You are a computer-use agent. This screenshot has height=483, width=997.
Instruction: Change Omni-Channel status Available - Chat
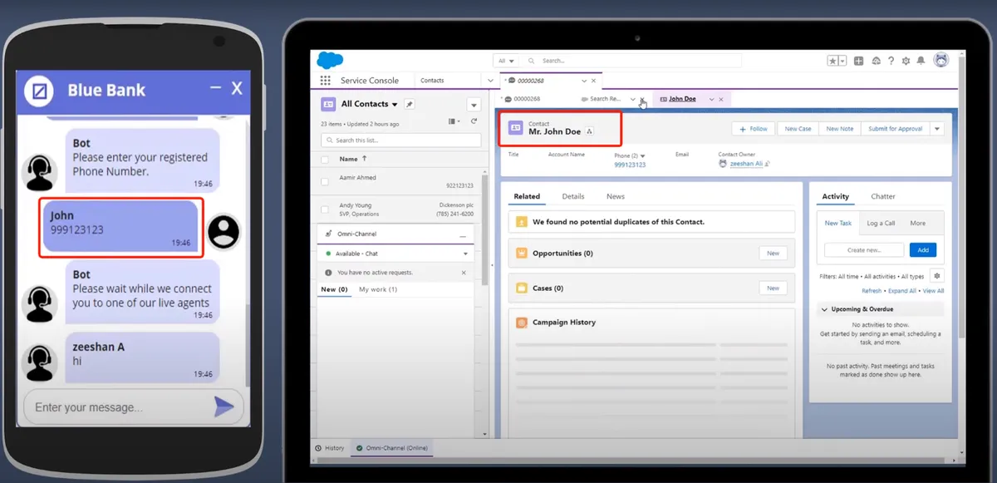coord(396,254)
